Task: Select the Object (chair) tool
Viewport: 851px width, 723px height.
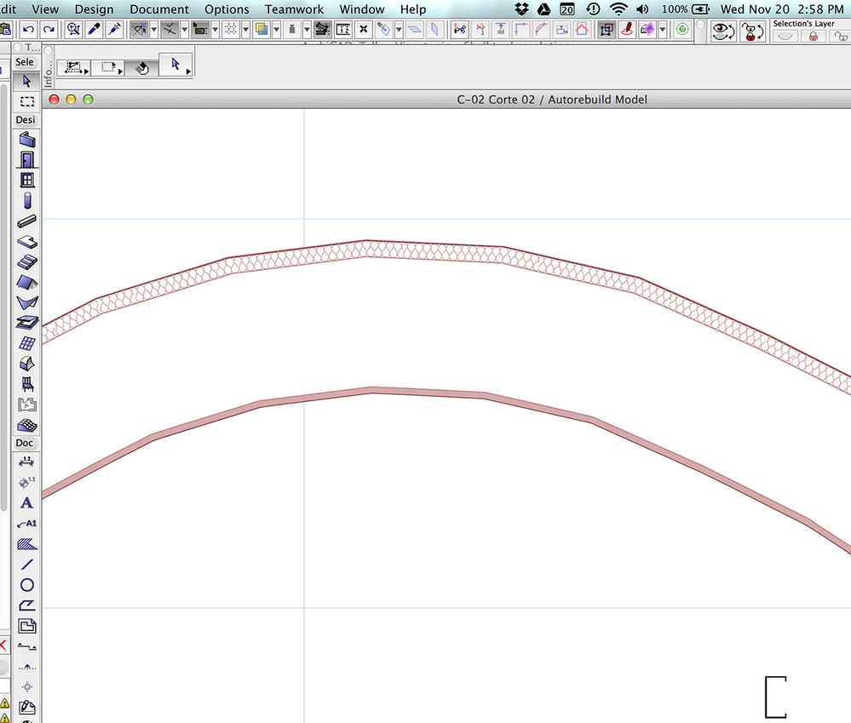Action: point(27,384)
